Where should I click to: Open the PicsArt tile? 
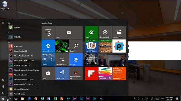[119, 46]
